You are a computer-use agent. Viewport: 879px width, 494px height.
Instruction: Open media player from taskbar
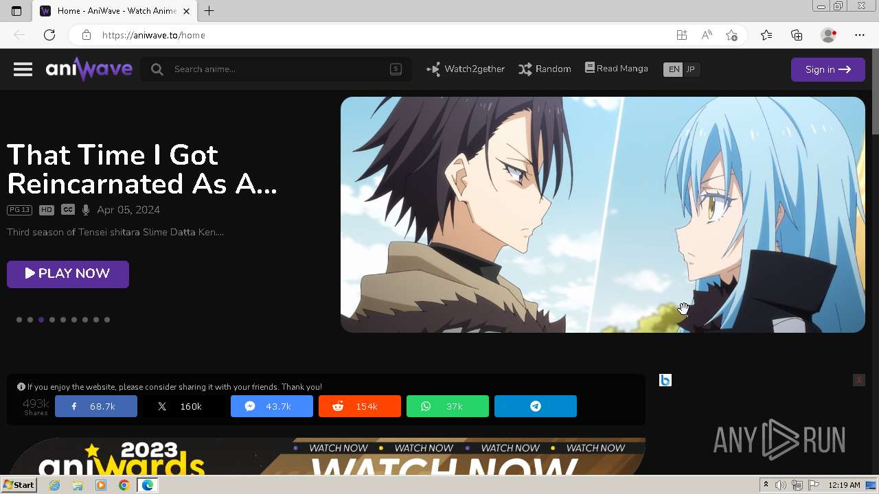[x=101, y=485]
